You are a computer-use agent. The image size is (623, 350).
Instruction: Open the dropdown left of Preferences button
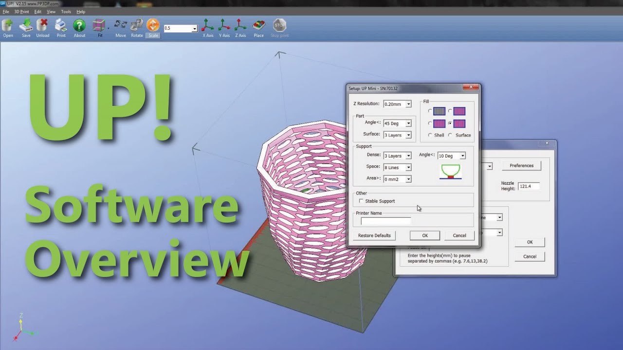490,166
